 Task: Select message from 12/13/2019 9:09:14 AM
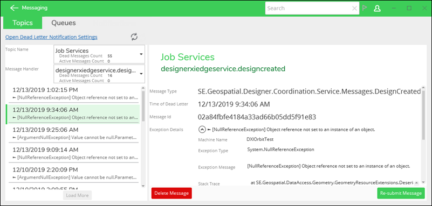[x=73, y=153]
